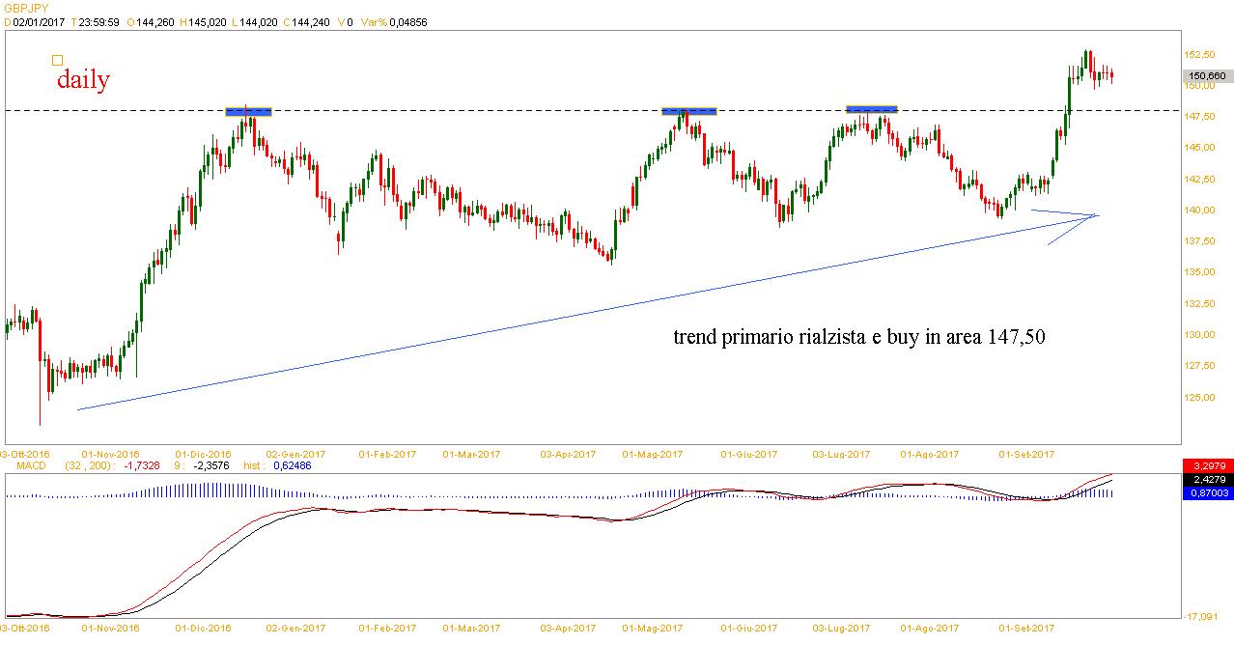Click the 150,660 current price tag
The width and height of the screenshot is (1234, 645).
[x=1207, y=75]
